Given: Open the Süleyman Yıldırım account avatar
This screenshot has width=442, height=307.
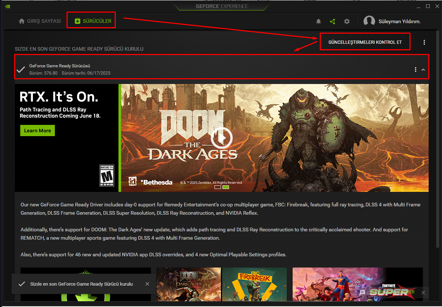Looking at the screenshot, I should (x=369, y=21).
